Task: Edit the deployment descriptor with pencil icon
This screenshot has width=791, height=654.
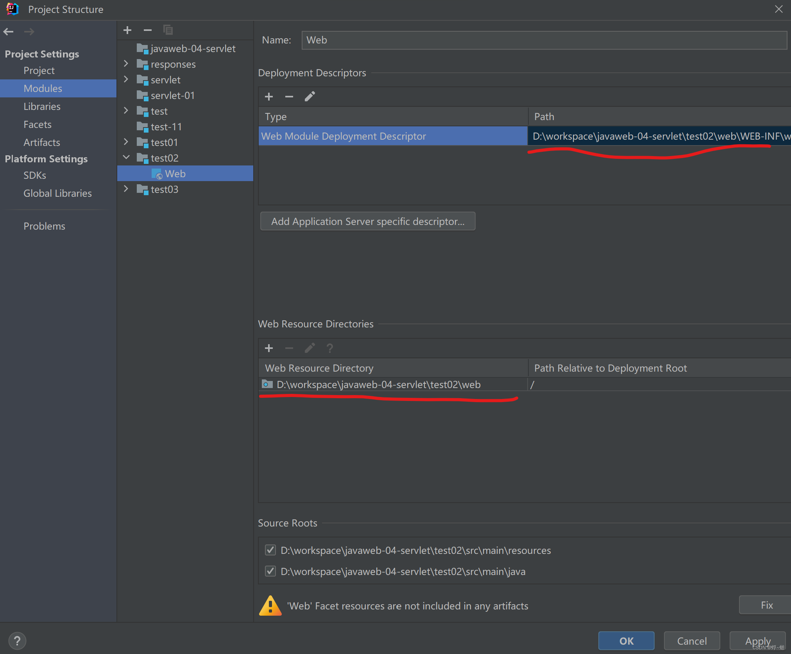Action: click(x=310, y=97)
